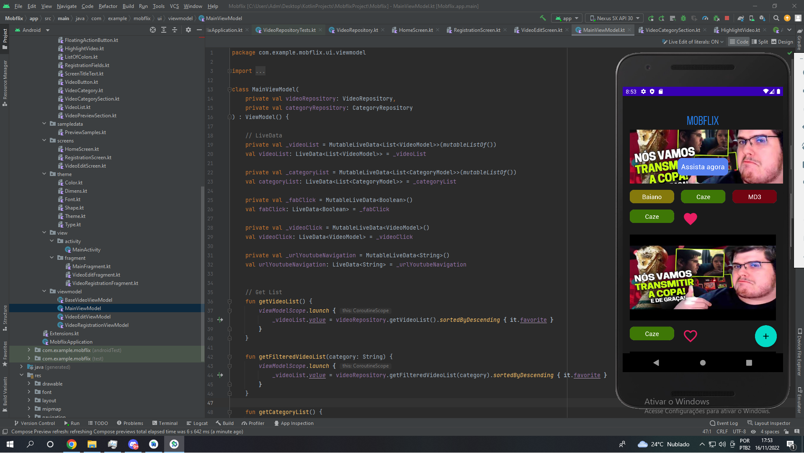Viewport: 804px width, 453px height.
Task: Open the app run configuration dropdown
Action: tap(567, 18)
